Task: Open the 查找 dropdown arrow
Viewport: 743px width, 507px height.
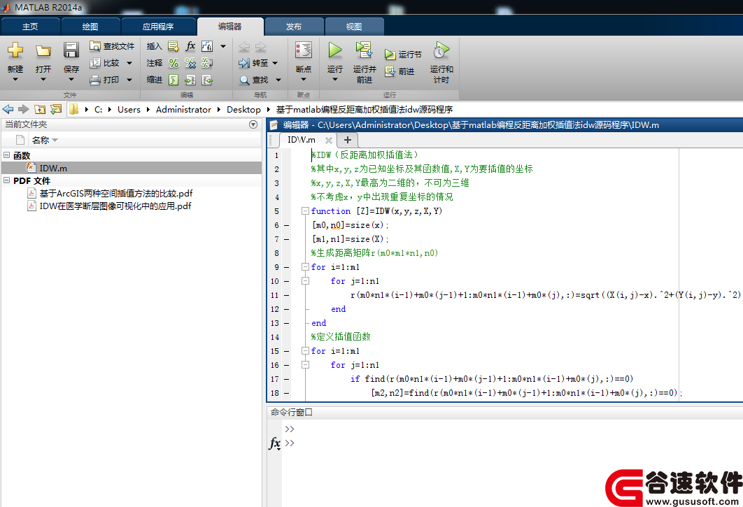Action: click(278, 80)
